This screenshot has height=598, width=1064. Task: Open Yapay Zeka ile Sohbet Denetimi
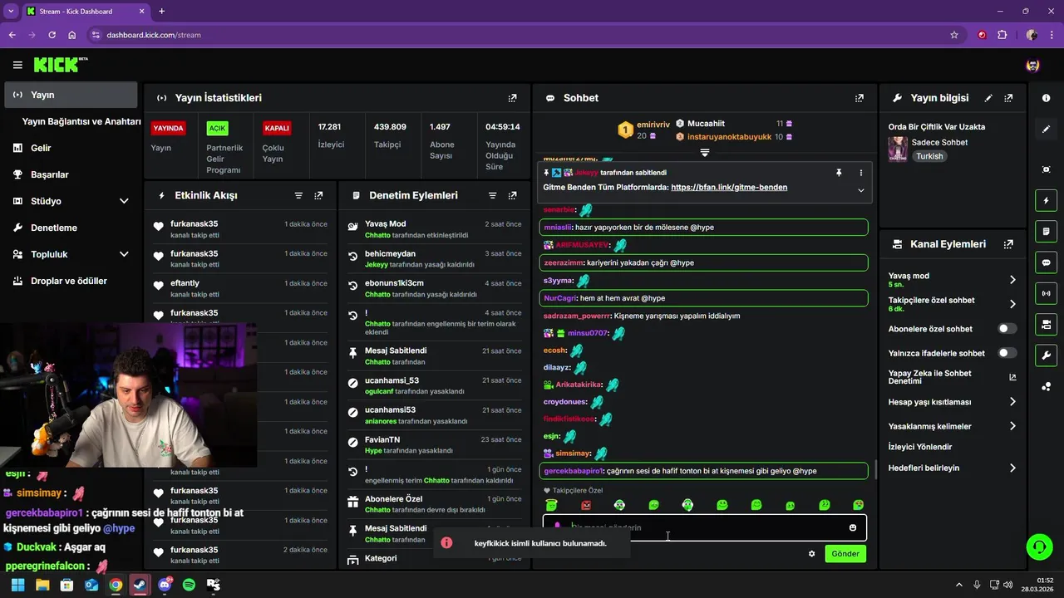[x=952, y=377]
